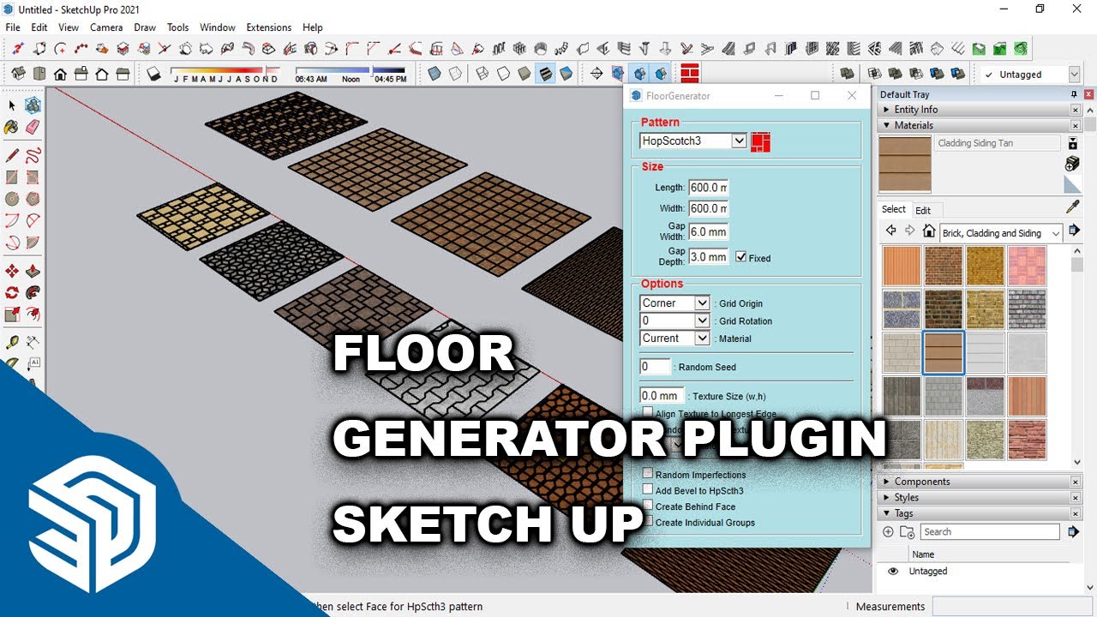Expand the Styles tray panel
This screenshot has height=617, width=1097.
tap(886, 497)
